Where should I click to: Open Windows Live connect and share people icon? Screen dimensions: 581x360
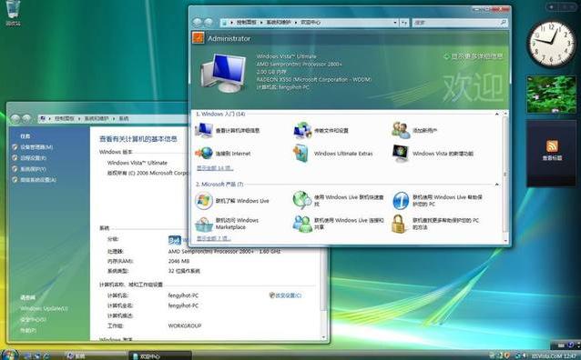302,224
